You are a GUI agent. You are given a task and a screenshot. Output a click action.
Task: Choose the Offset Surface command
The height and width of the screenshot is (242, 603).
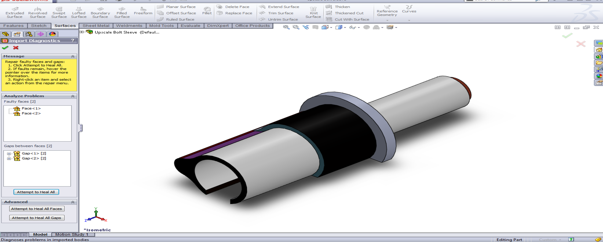click(176, 13)
